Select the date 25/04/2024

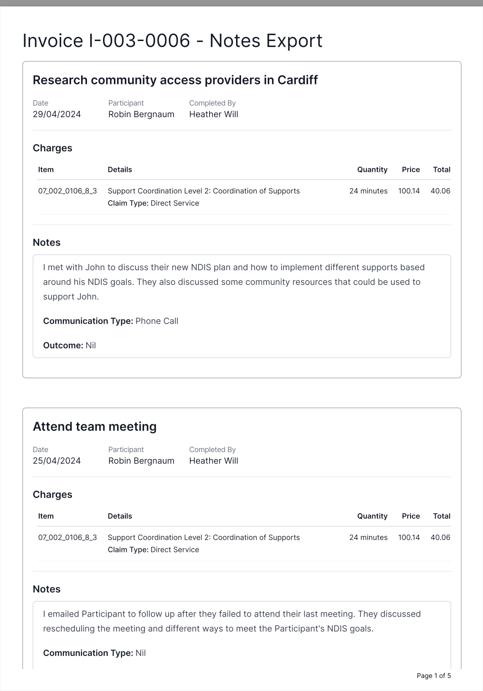[x=57, y=461]
